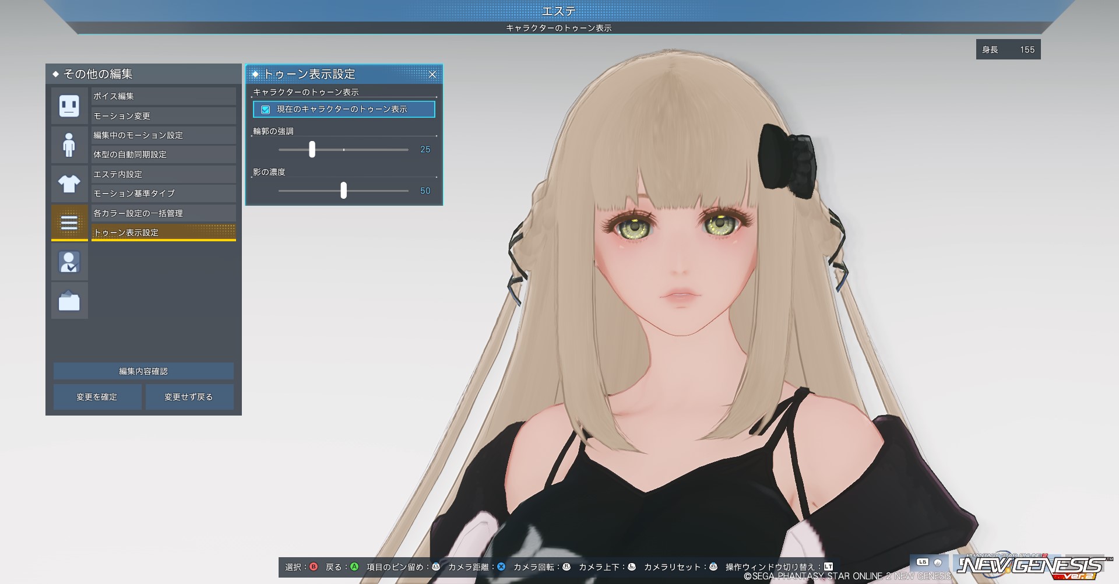The width and height of the screenshot is (1119, 584).
Task: Select the folder box category icon
Action: pos(69,301)
